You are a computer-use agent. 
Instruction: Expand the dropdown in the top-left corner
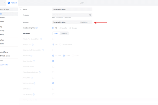click(4, 3)
